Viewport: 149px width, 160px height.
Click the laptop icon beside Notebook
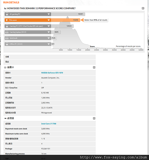coord(7,38)
